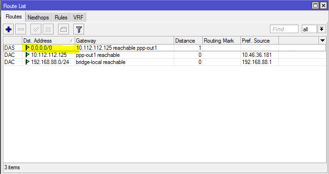Viewport: 329px width, 174px height.
Task: Select the 0.0.0.0/0 route row
Action: tap(165, 48)
